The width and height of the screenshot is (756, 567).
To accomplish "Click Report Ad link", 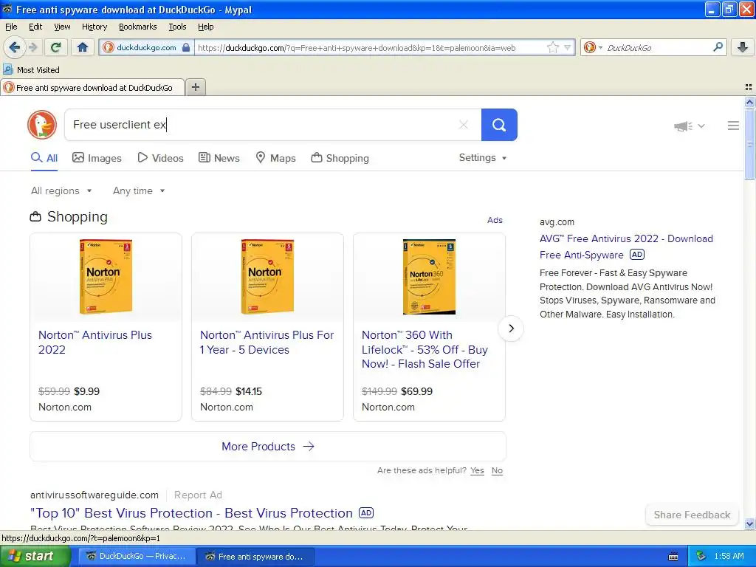I will pos(198,495).
